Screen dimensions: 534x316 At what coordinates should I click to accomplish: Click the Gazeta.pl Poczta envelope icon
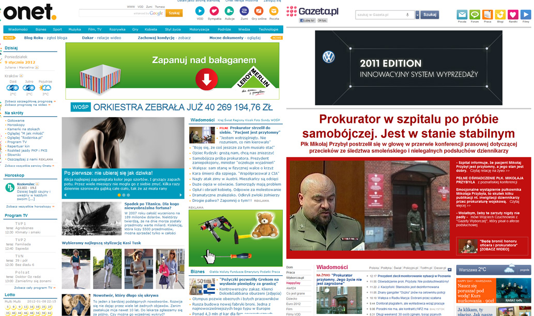pos(462,14)
